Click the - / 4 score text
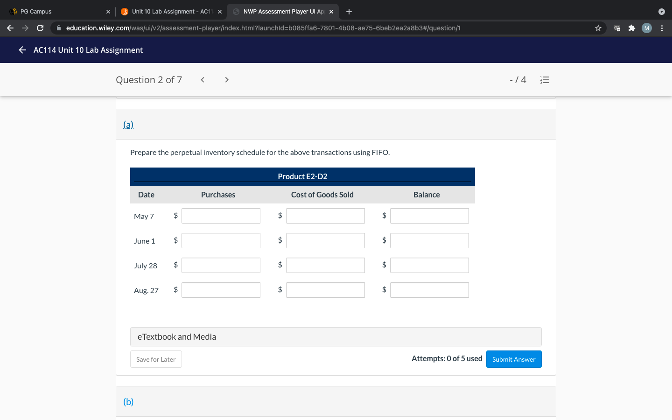 point(518,80)
